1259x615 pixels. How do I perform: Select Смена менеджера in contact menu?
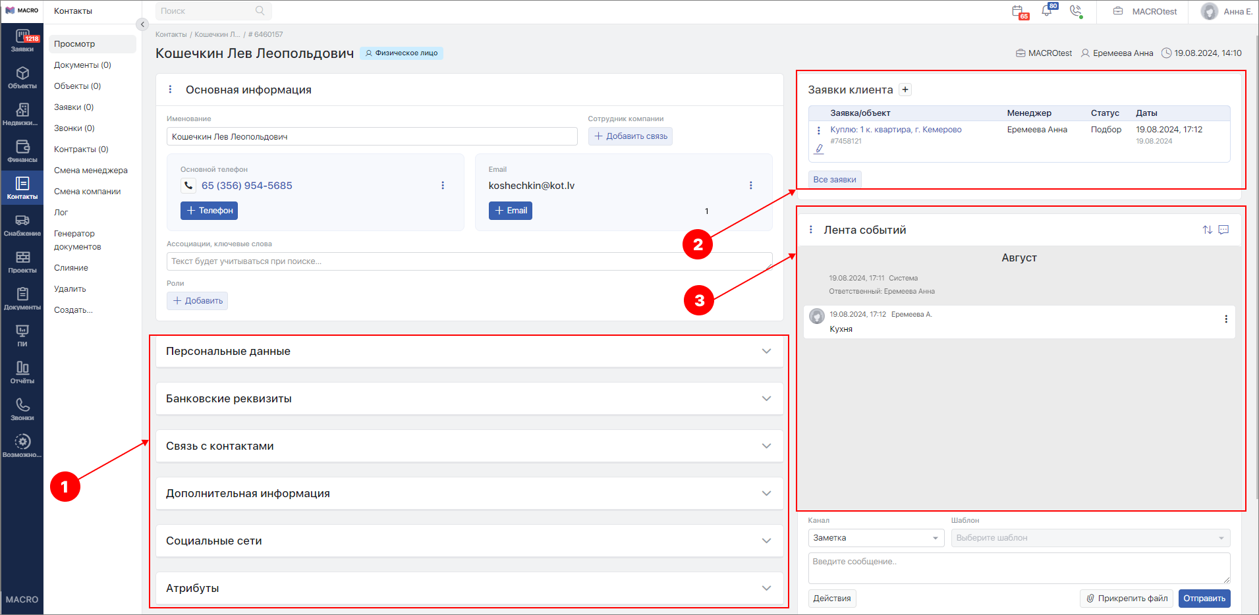tap(91, 171)
